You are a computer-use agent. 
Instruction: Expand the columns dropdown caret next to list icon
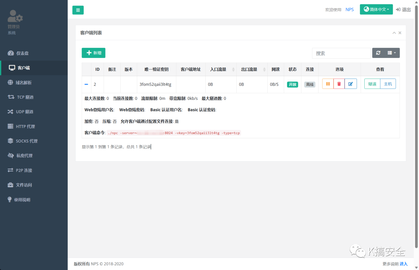[395, 52]
